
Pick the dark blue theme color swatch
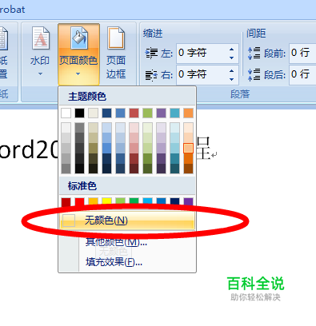coord(106,113)
